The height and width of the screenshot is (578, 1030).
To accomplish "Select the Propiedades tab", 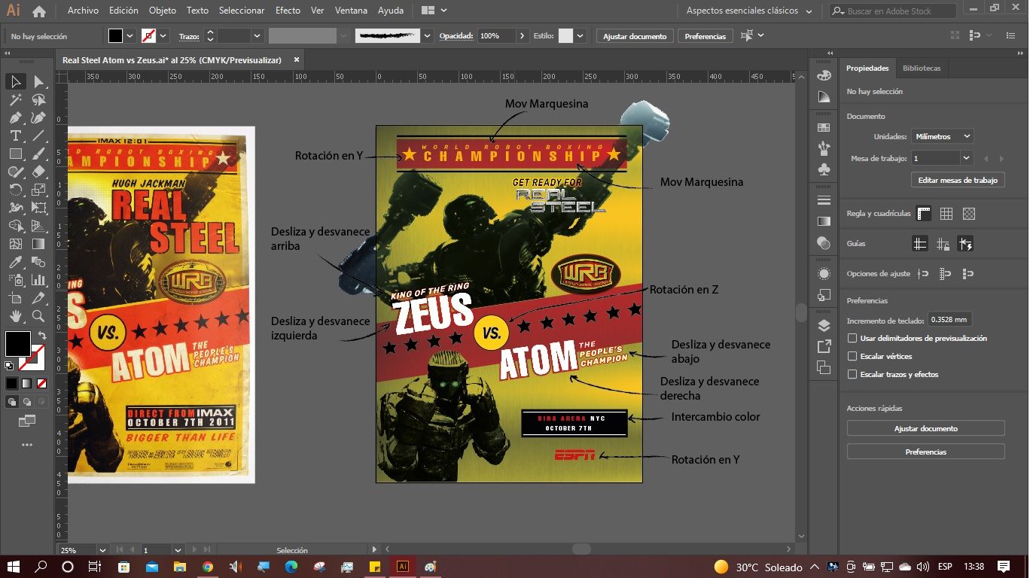I will pos(867,68).
